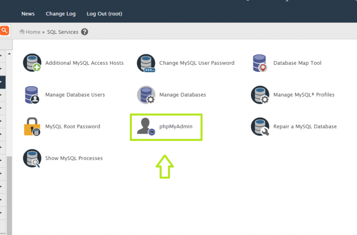This screenshot has width=357, height=235.
Task: Open Manage MySQL Profiles link
Action: 304,95
